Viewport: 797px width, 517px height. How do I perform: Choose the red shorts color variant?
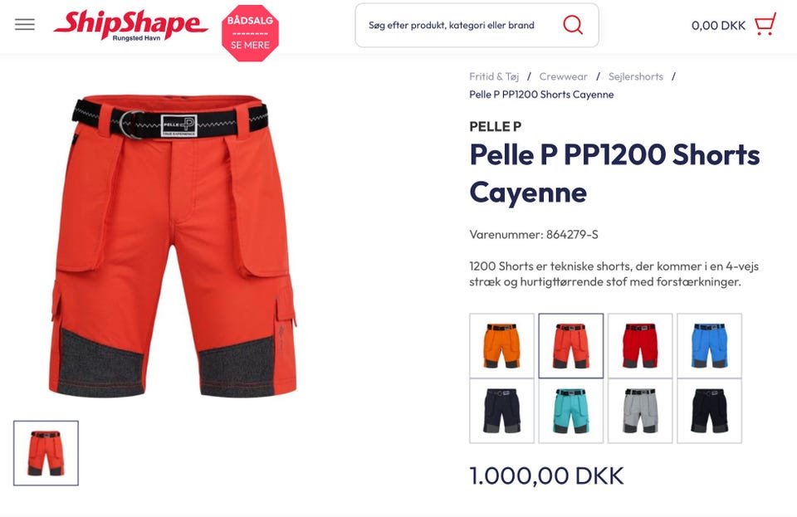point(640,346)
